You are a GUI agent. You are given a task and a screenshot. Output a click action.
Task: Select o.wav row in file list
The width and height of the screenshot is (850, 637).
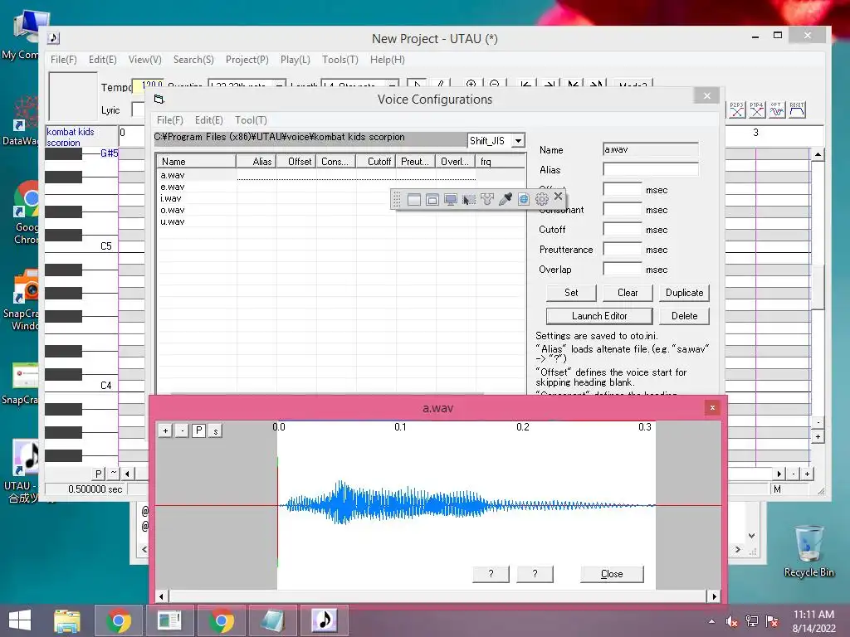340,210
